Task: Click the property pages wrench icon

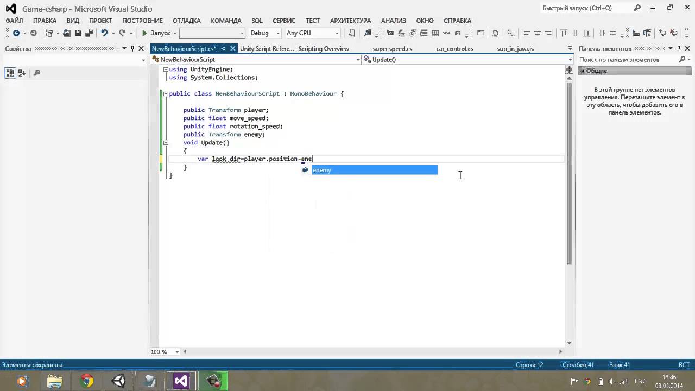Action: (x=37, y=73)
